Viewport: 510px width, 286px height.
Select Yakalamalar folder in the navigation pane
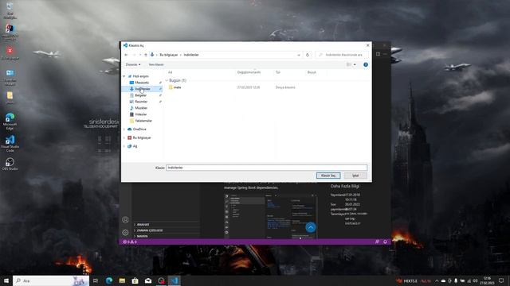click(x=143, y=121)
